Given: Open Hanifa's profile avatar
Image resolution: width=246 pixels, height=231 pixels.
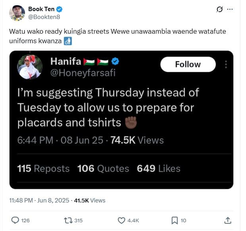Looking at the screenshot, I should click(x=30, y=67).
